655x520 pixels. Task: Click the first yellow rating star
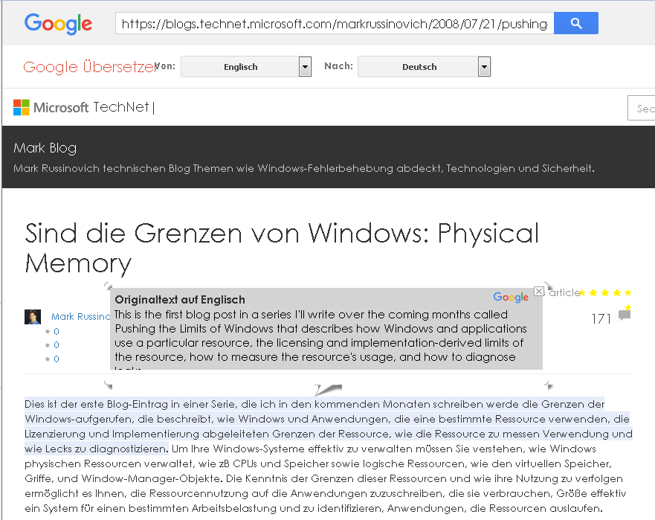coord(582,292)
